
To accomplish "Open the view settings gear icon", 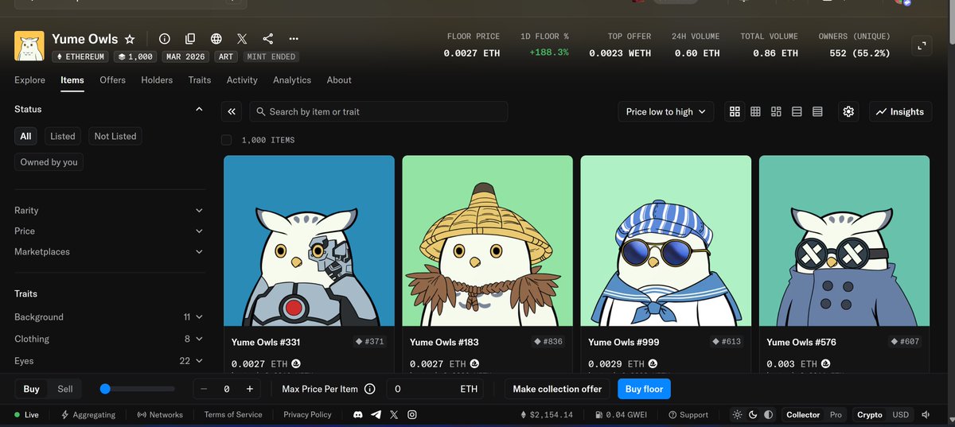I will click(848, 112).
